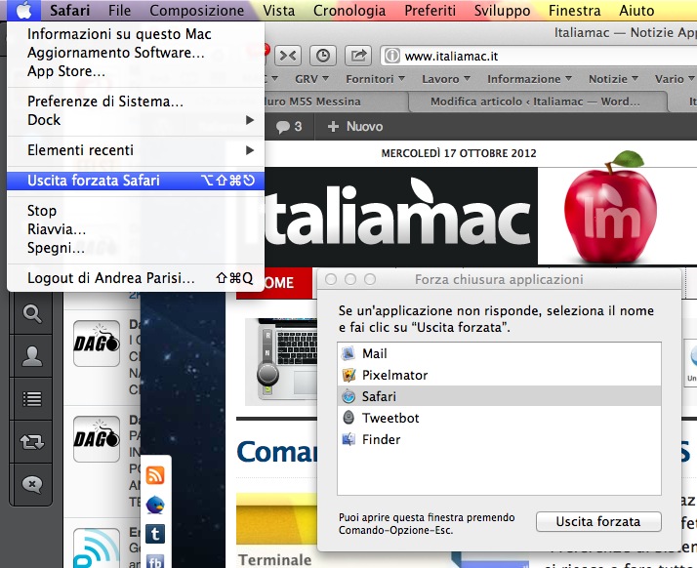Screen dimensions: 697x568
Task: Click the Terminale category label
Action: 274,560
